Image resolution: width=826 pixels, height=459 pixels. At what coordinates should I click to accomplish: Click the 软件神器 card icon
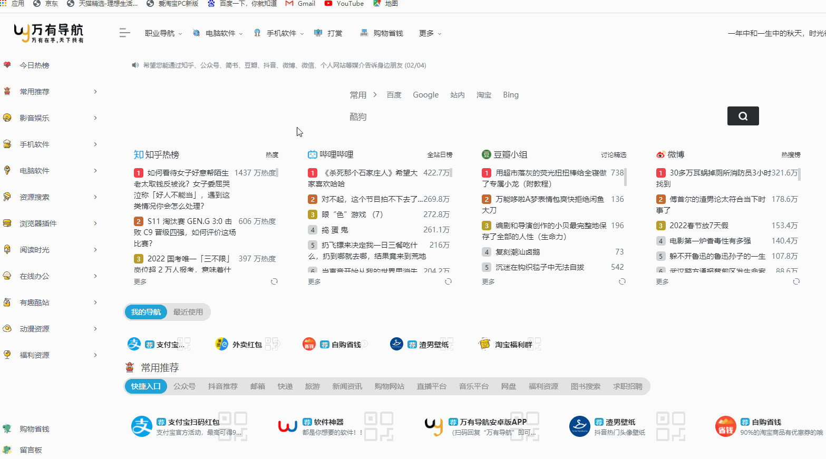(x=288, y=426)
